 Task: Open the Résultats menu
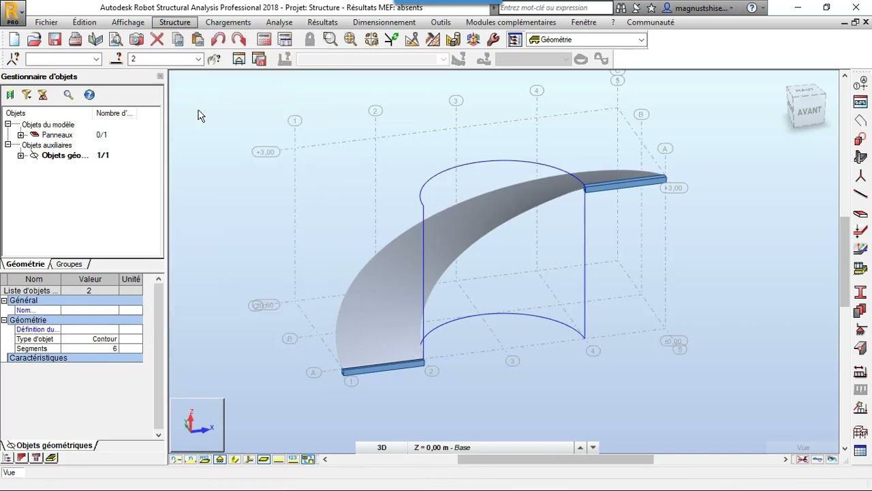point(322,23)
